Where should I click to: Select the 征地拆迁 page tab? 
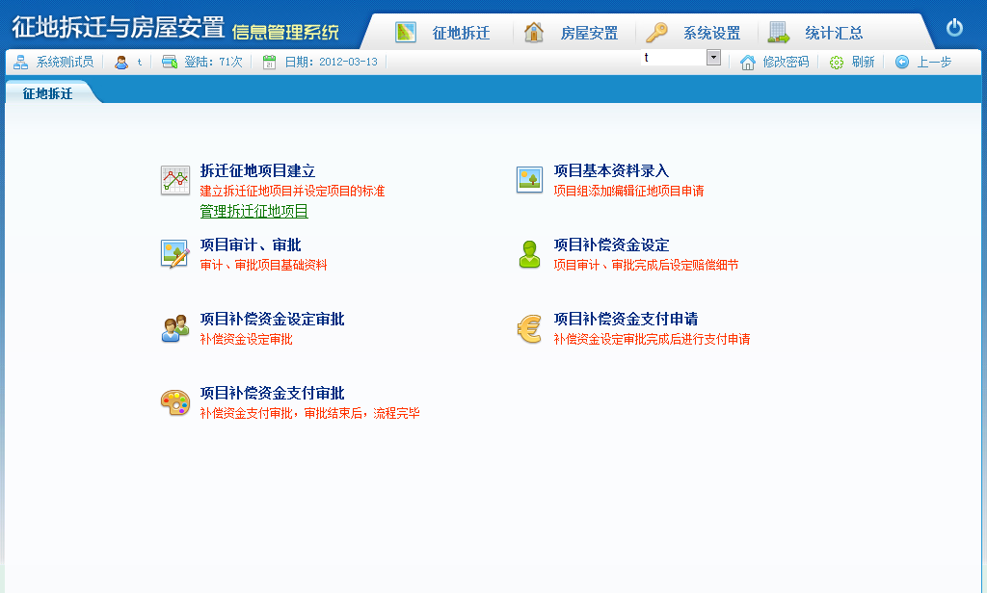[x=48, y=93]
